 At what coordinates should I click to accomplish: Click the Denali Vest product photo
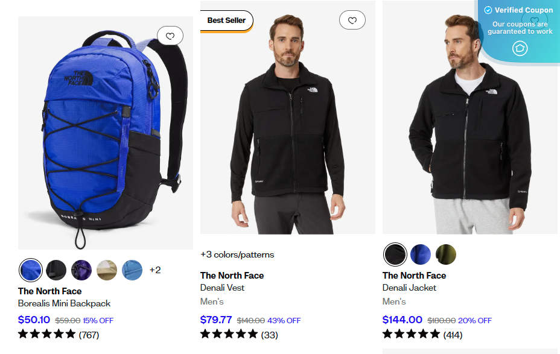pyautogui.click(x=287, y=121)
